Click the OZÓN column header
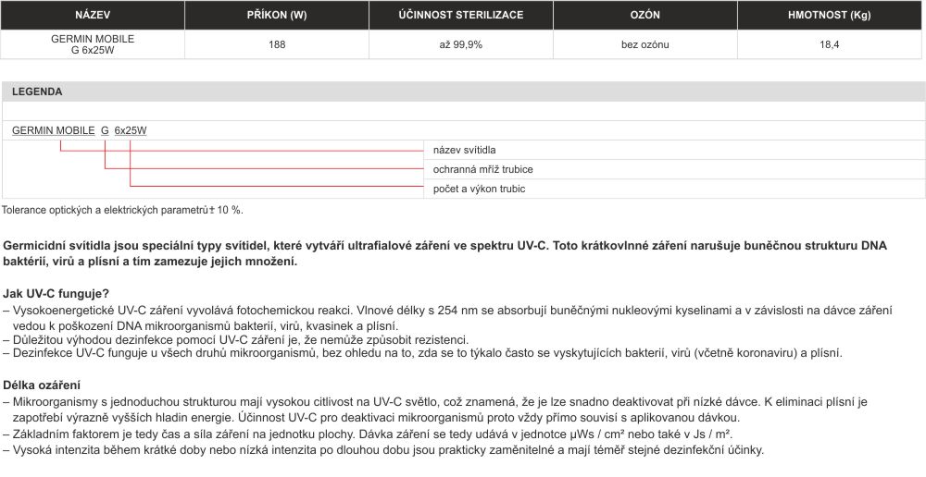 645,16
